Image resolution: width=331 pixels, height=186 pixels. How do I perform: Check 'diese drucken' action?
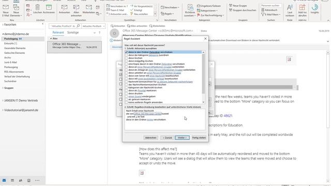coord(126,94)
